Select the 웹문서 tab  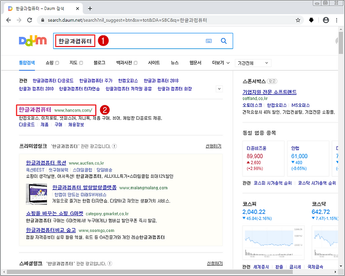(195, 63)
